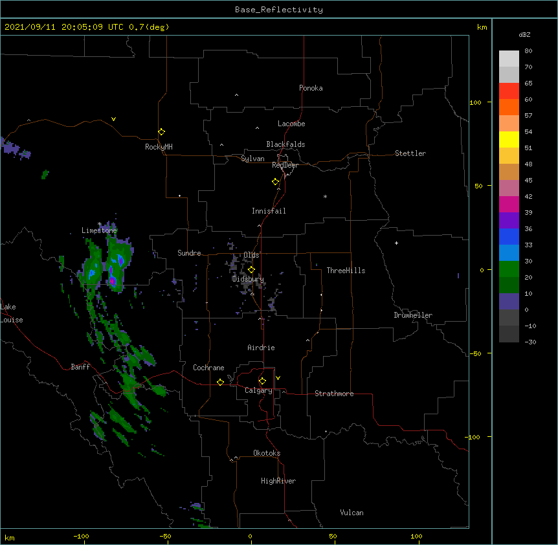Click the Vulcan city label
Viewport: 558px width, 545px height.
pyautogui.click(x=352, y=513)
